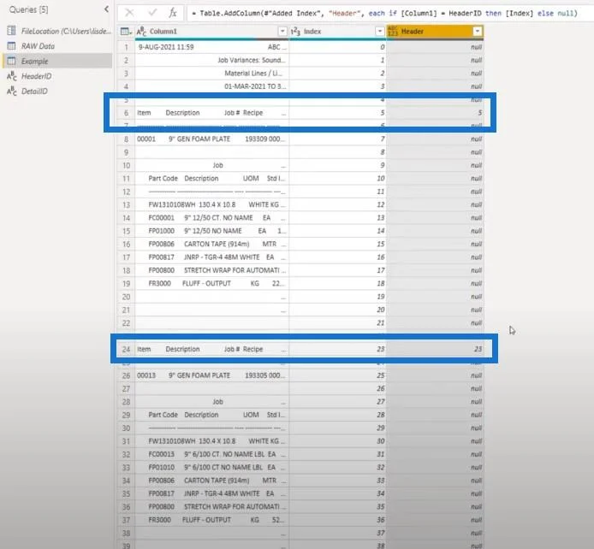Select the row 8 cell '00001 9" GEN FOAM PLATE'
Screen dimensions: 594x549
click(212, 139)
